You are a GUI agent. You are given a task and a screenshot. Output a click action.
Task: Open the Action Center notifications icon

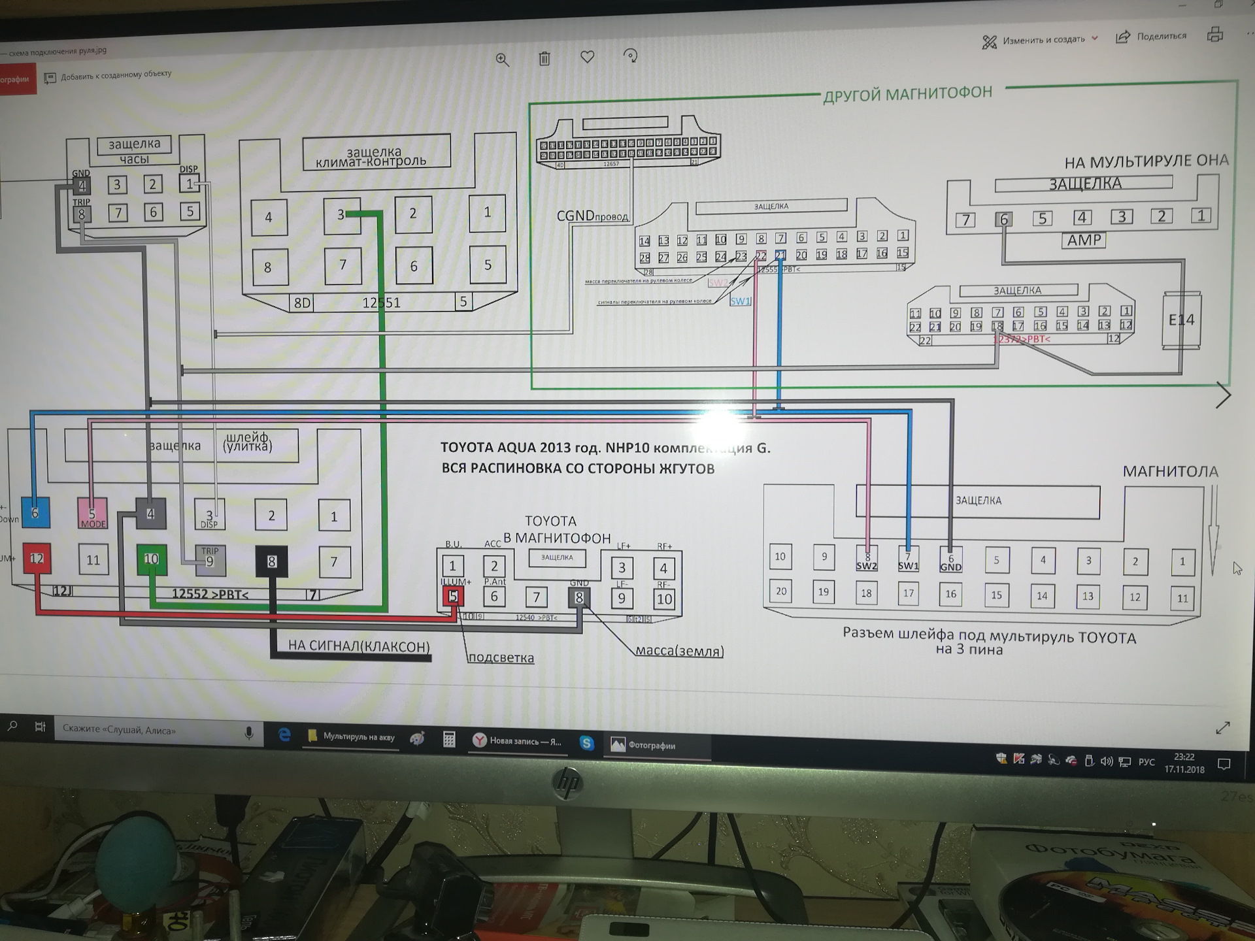[x=1224, y=765]
